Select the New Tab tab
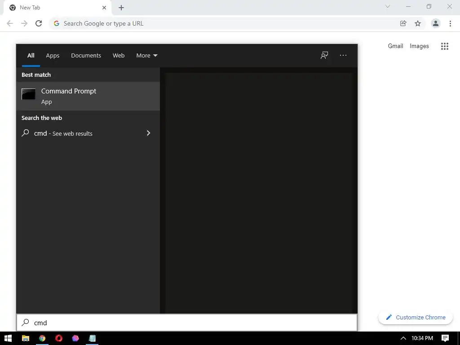460x345 pixels. [57, 8]
